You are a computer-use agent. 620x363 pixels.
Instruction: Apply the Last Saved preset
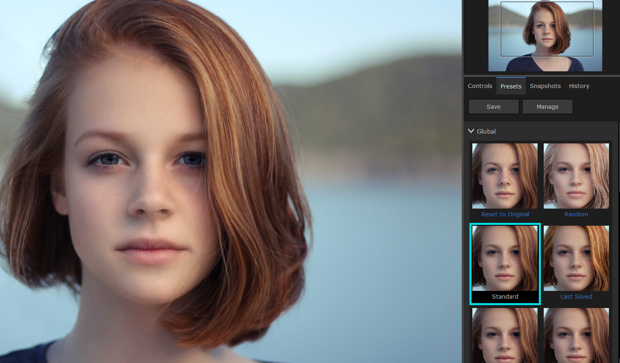[576, 258]
